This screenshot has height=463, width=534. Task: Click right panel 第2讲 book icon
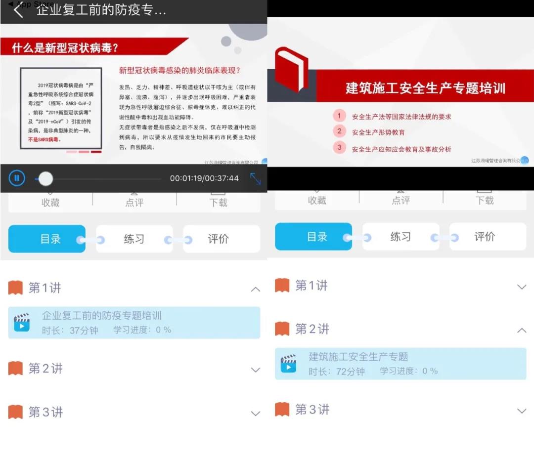[282, 329]
